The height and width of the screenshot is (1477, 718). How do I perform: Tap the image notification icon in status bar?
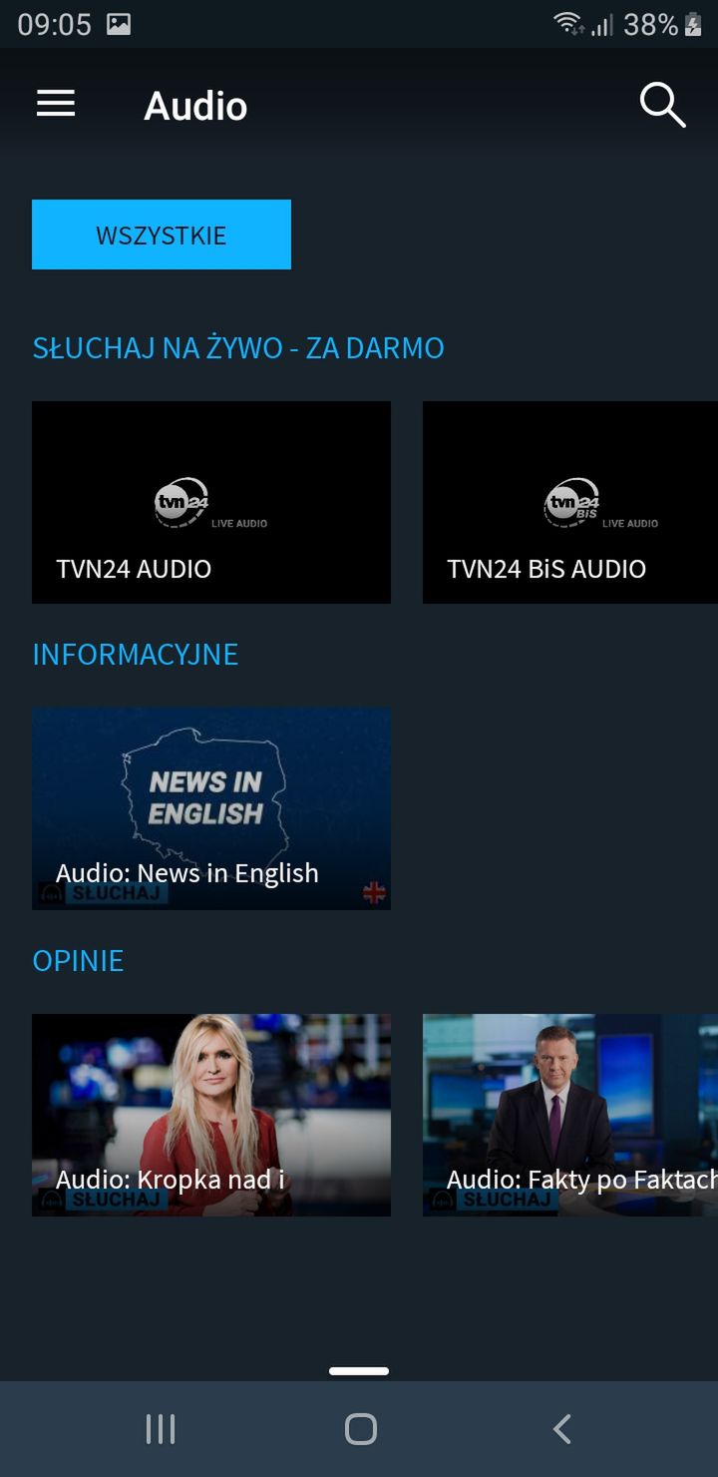[x=119, y=24]
